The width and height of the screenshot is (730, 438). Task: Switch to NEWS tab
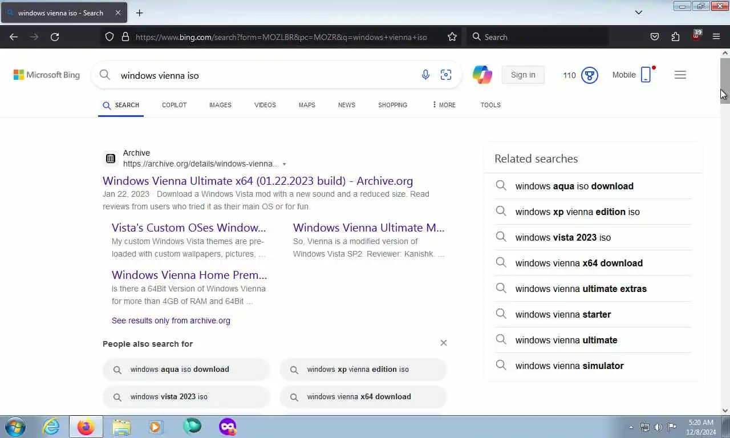[347, 105]
